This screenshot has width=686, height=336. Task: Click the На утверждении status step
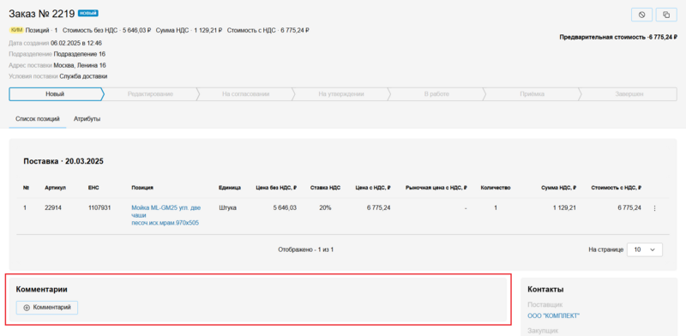point(341,94)
